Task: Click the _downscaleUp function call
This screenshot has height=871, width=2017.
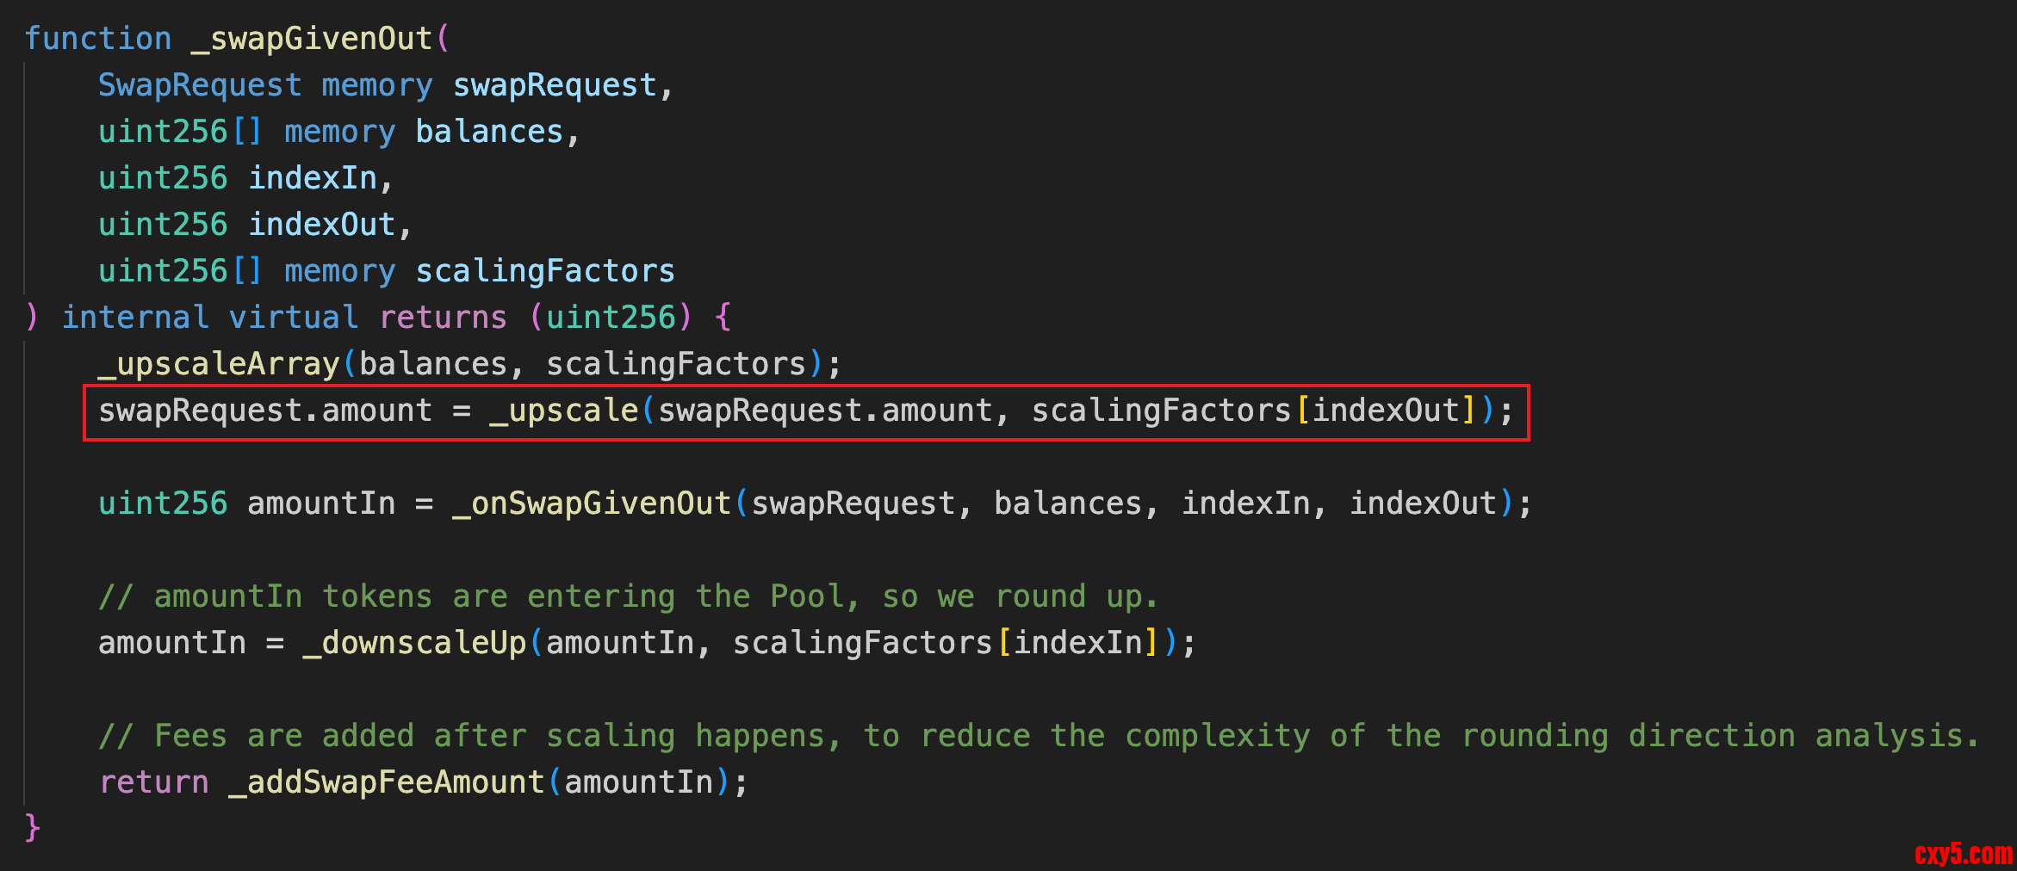Action: point(414,643)
